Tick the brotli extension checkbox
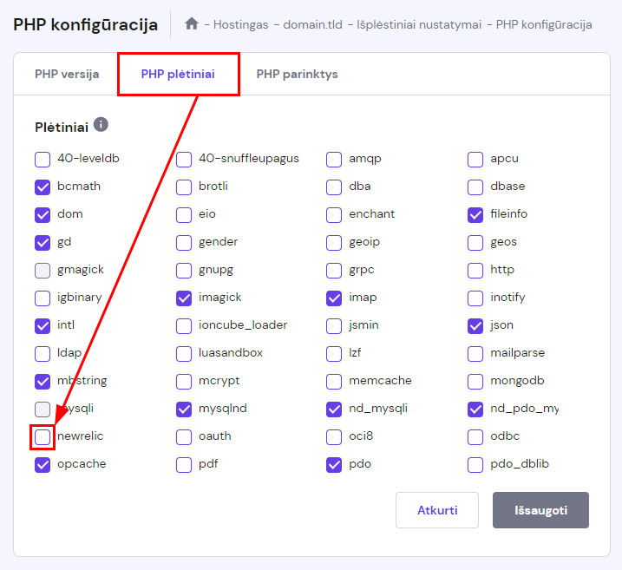Viewport: 622px width, 570px height. coord(184,187)
